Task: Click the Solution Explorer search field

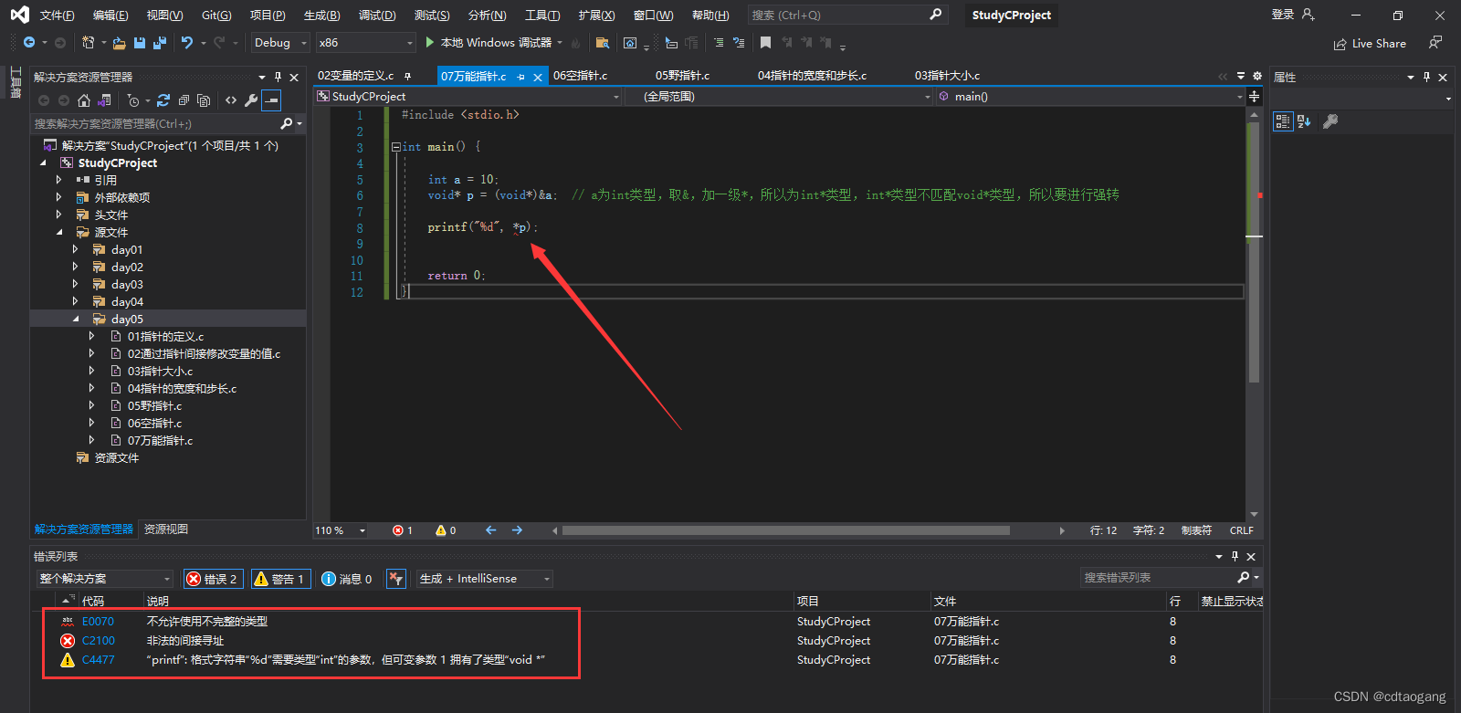Action: tap(155, 123)
